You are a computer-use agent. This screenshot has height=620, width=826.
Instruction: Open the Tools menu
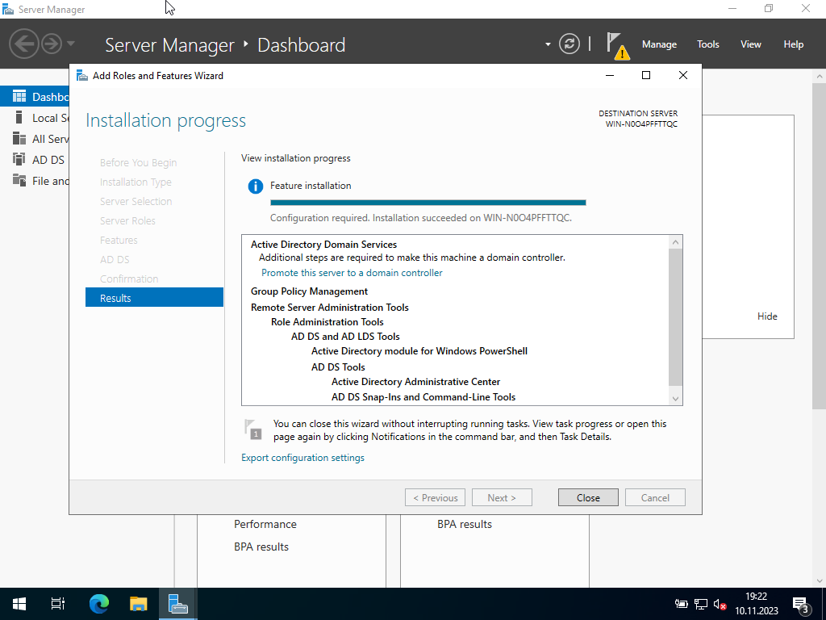tap(707, 44)
